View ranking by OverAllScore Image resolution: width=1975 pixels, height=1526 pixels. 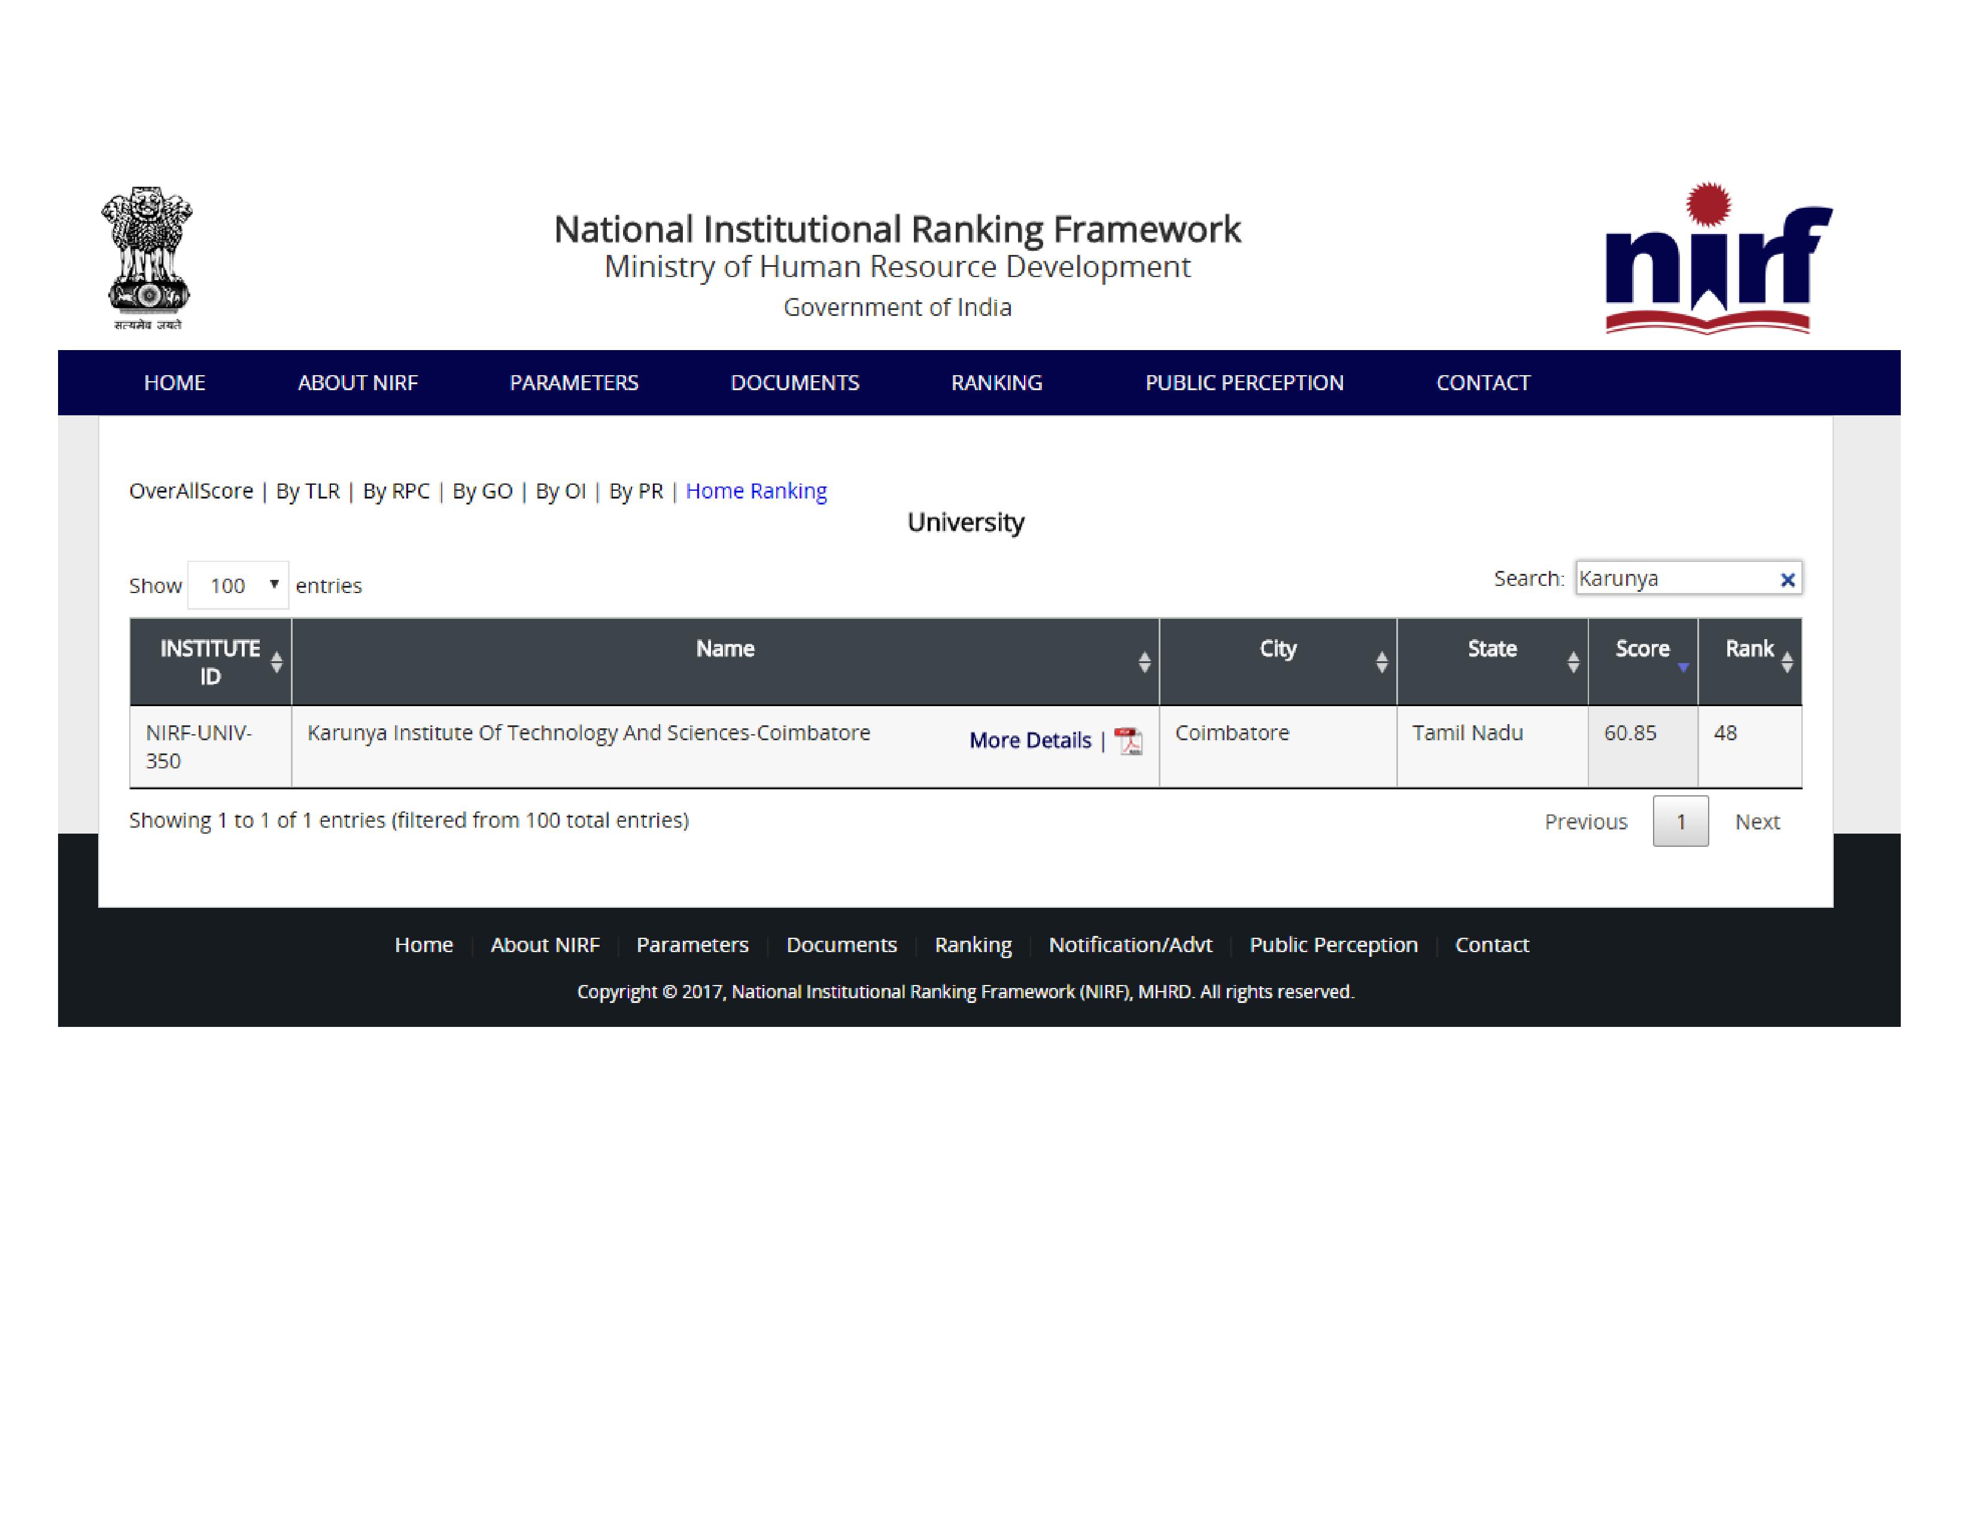[x=191, y=491]
